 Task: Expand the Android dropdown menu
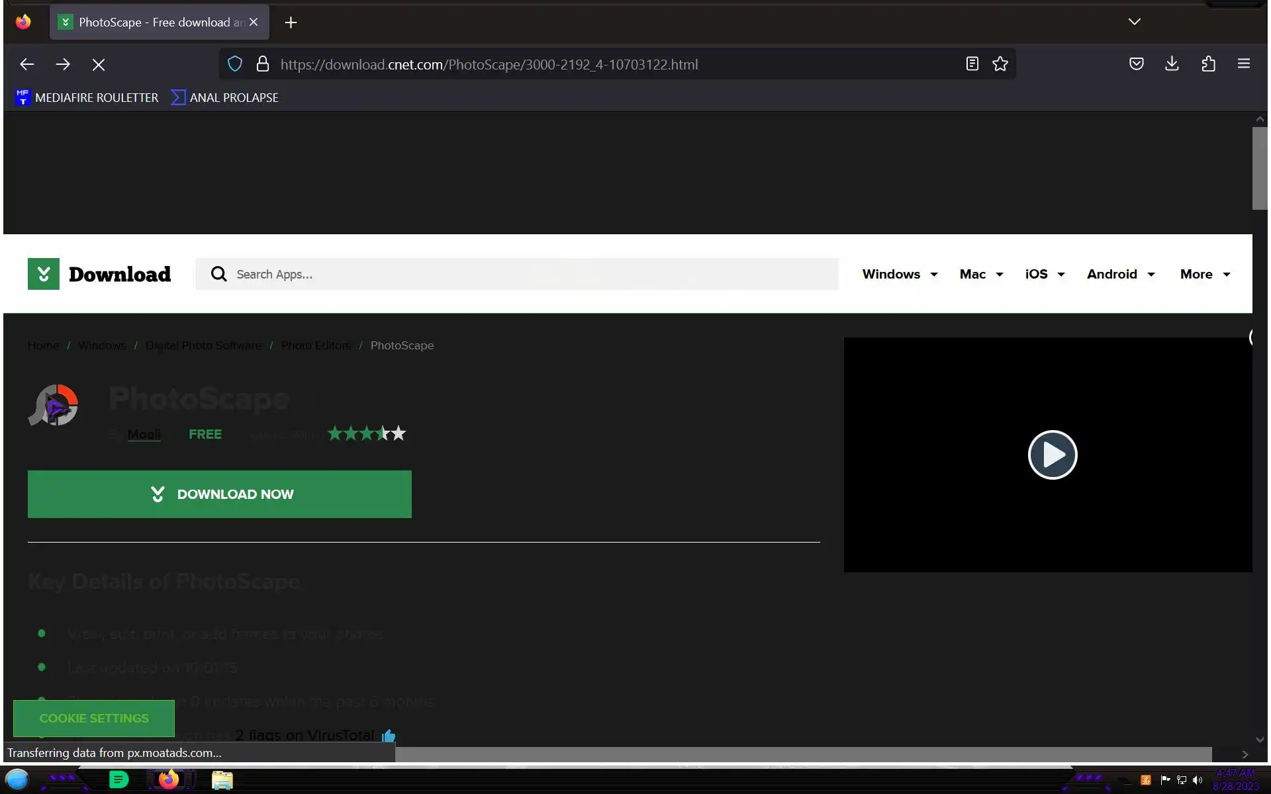tap(1120, 274)
